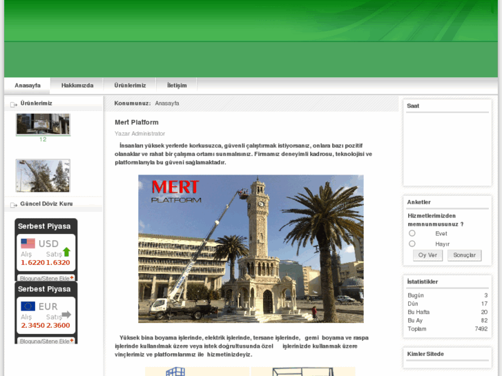Click the Ürünlerimiz sidebar heading text
Viewport: 502px width, 376px height.
coord(36,103)
